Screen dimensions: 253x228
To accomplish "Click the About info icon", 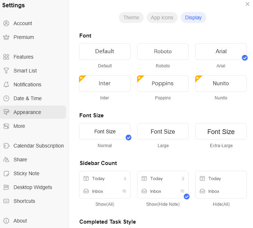I will coord(6,221).
